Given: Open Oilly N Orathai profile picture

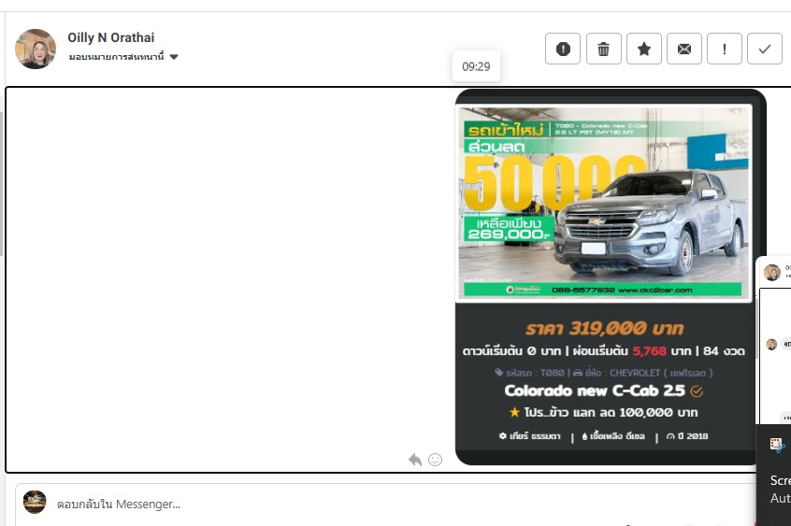Looking at the screenshot, I should (x=36, y=49).
